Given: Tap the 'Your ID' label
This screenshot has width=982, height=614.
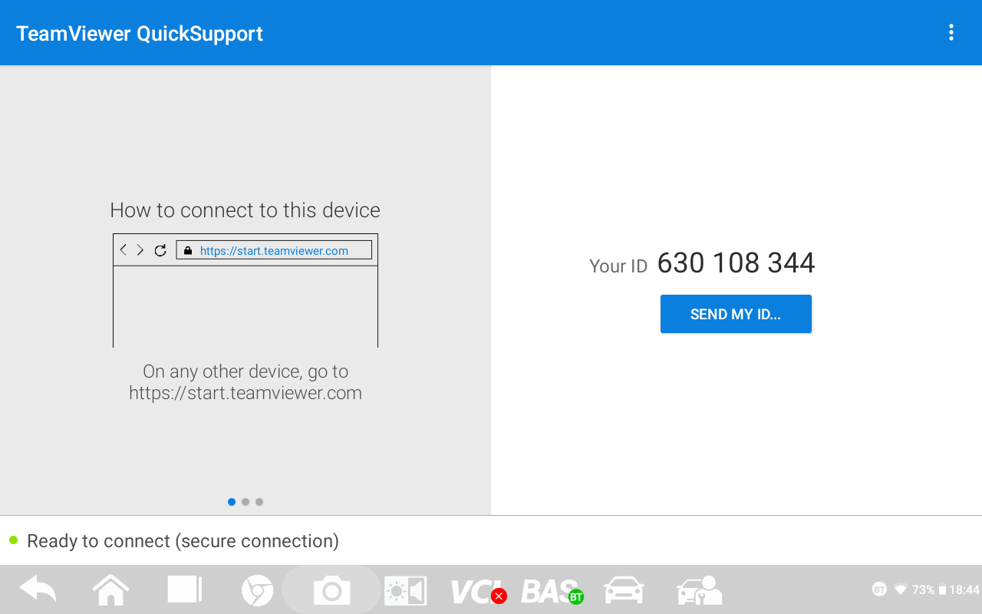Looking at the screenshot, I should coord(618,266).
